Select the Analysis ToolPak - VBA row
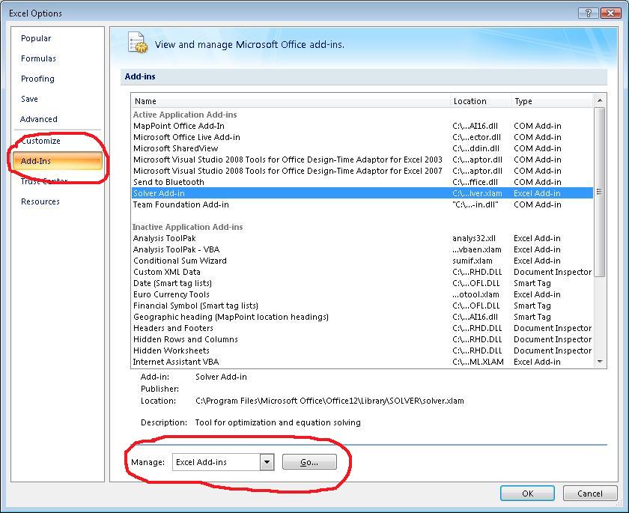Screen dimensions: 629x513 pos(362,249)
